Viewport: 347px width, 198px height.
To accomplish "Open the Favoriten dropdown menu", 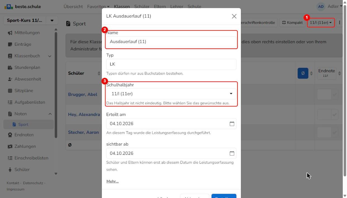I will [98, 6].
